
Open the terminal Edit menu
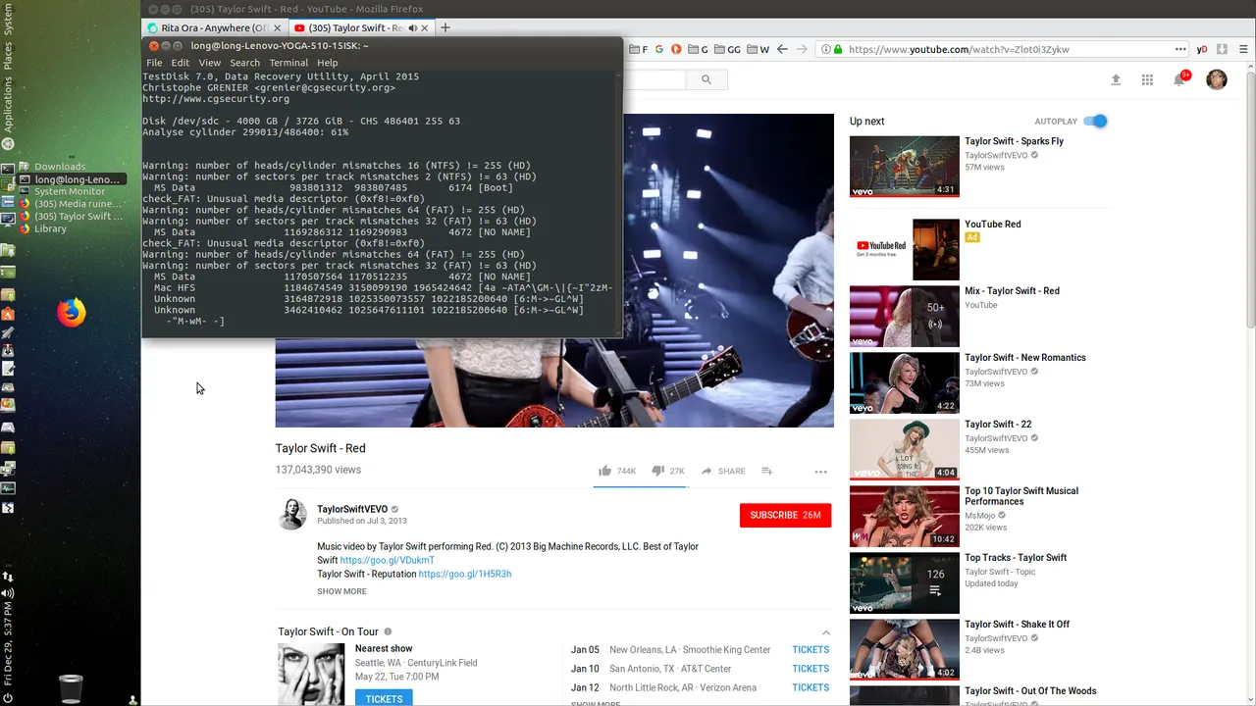tap(181, 63)
